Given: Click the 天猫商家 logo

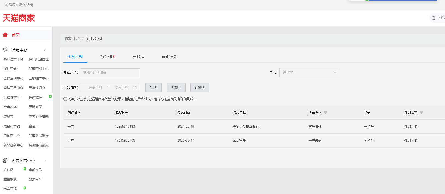Looking at the screenshot, I should [x=19, y=18].
